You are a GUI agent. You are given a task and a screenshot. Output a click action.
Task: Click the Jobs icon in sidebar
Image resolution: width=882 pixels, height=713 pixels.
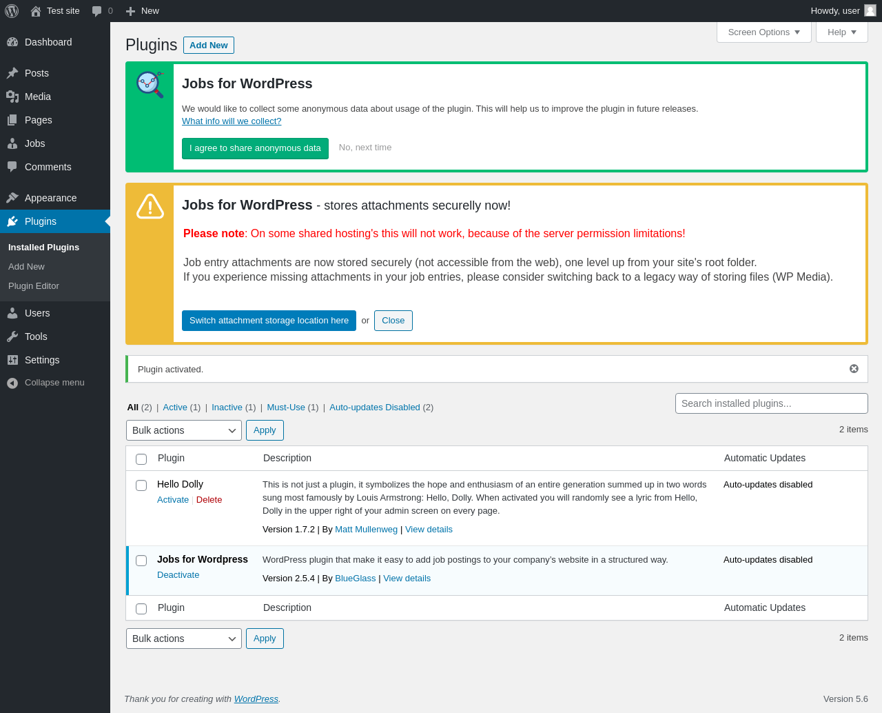coord(12,143)
